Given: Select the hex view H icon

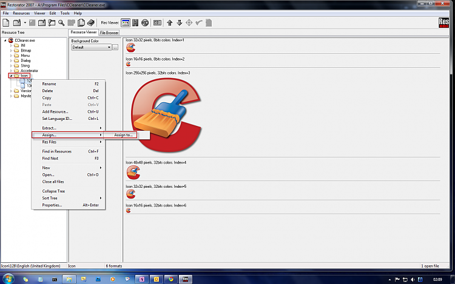Looking at the screenshot, I should click(x=135, y=22).
